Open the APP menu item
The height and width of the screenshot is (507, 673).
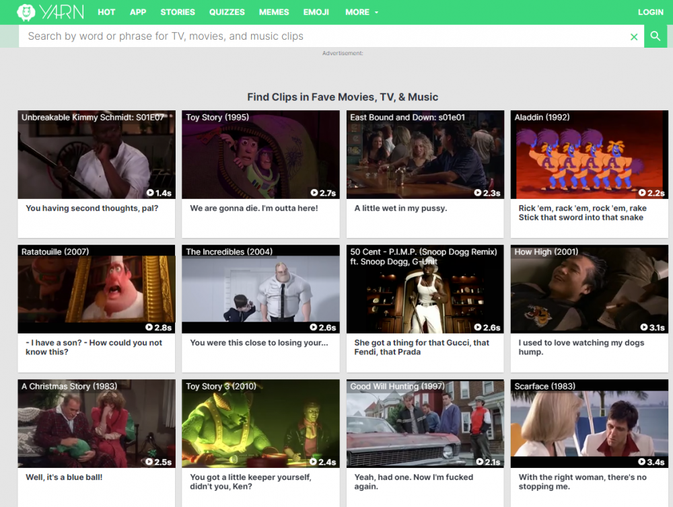coord(138,12)
